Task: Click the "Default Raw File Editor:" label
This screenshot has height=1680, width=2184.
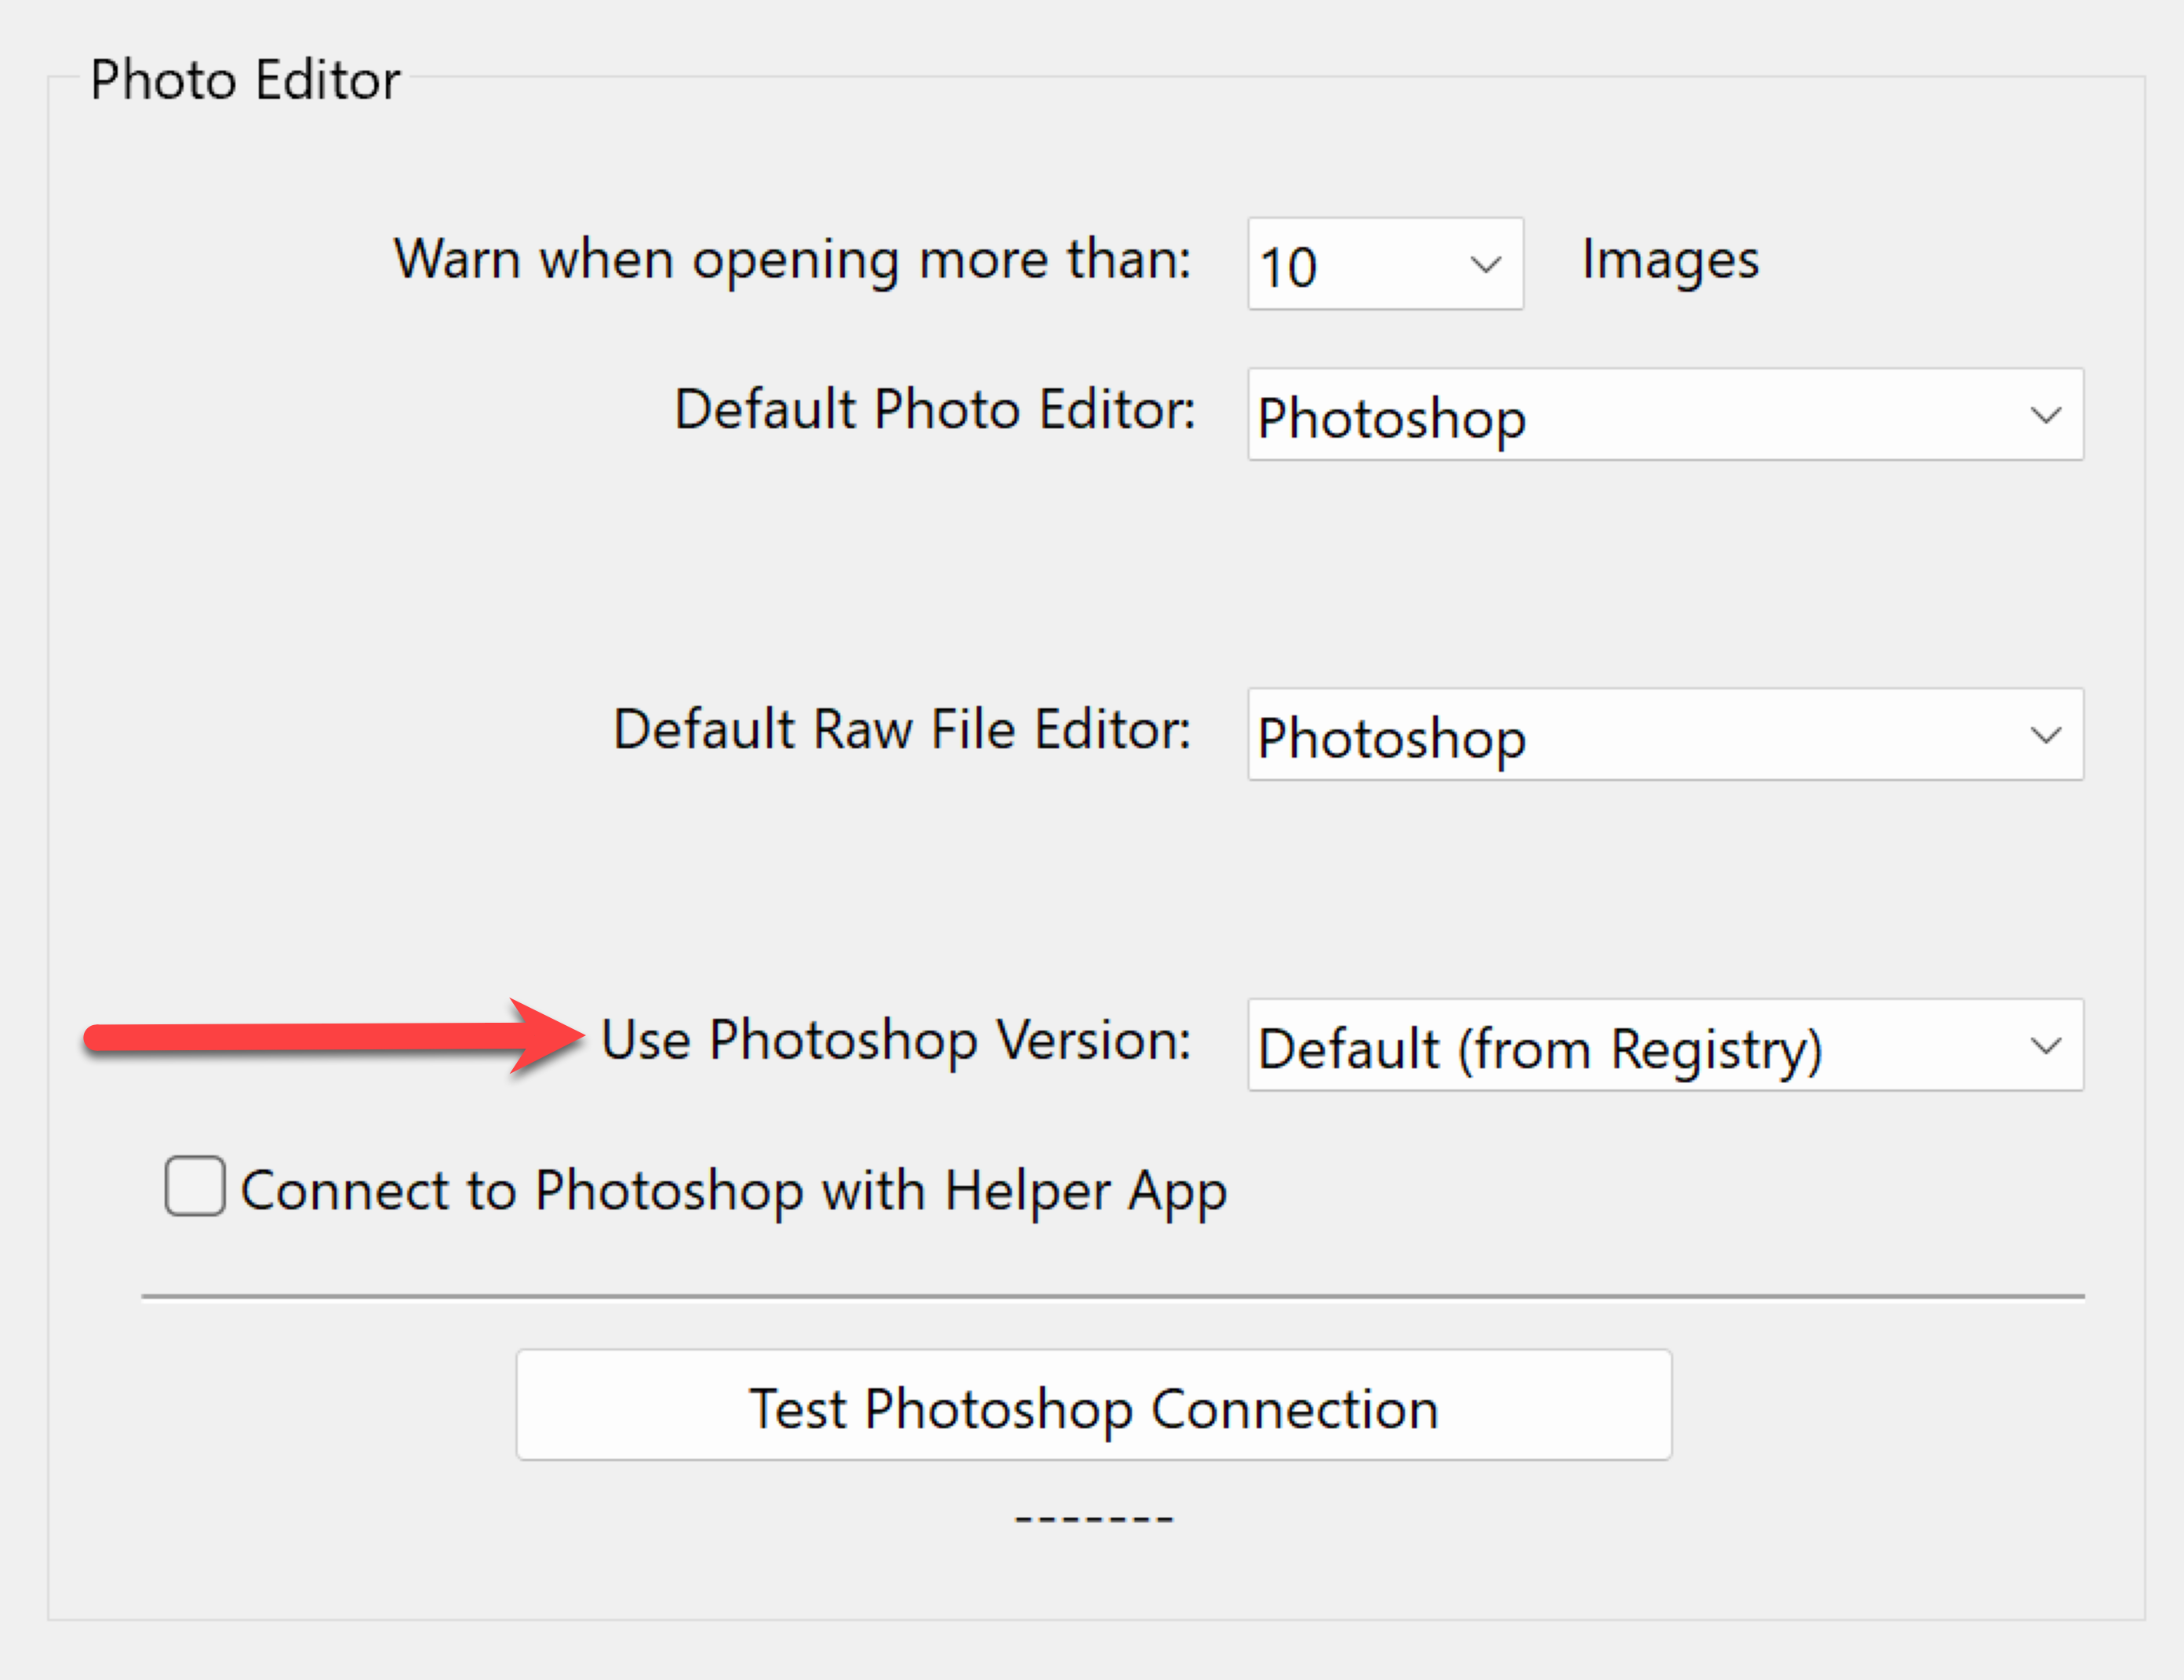Action: coord(901,730)
